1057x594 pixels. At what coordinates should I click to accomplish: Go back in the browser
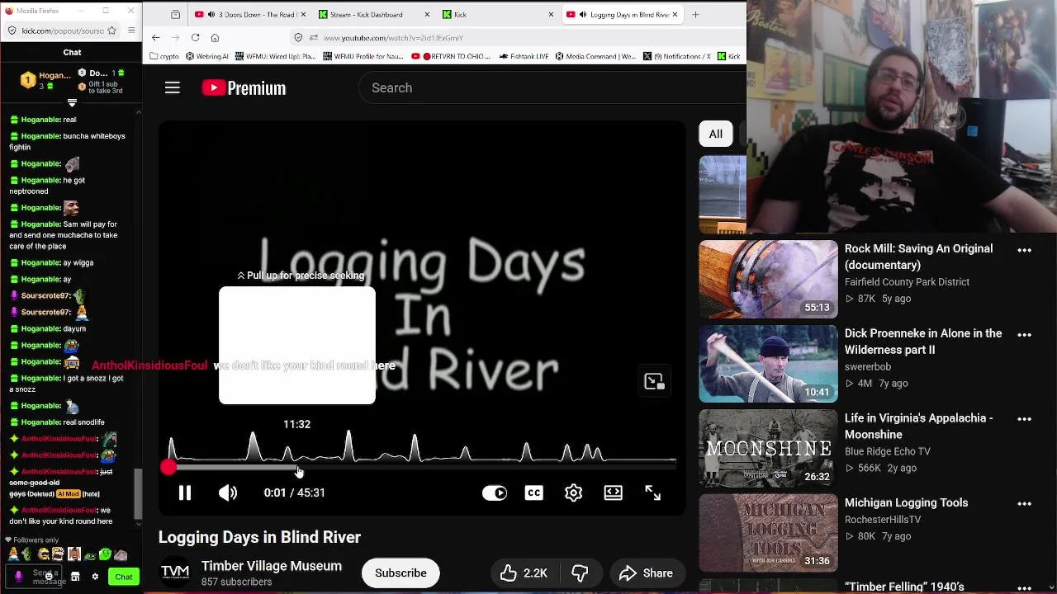tap(156, 37)
